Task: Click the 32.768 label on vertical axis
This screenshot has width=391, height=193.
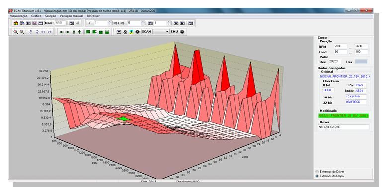Action: [x=43, y=71]
